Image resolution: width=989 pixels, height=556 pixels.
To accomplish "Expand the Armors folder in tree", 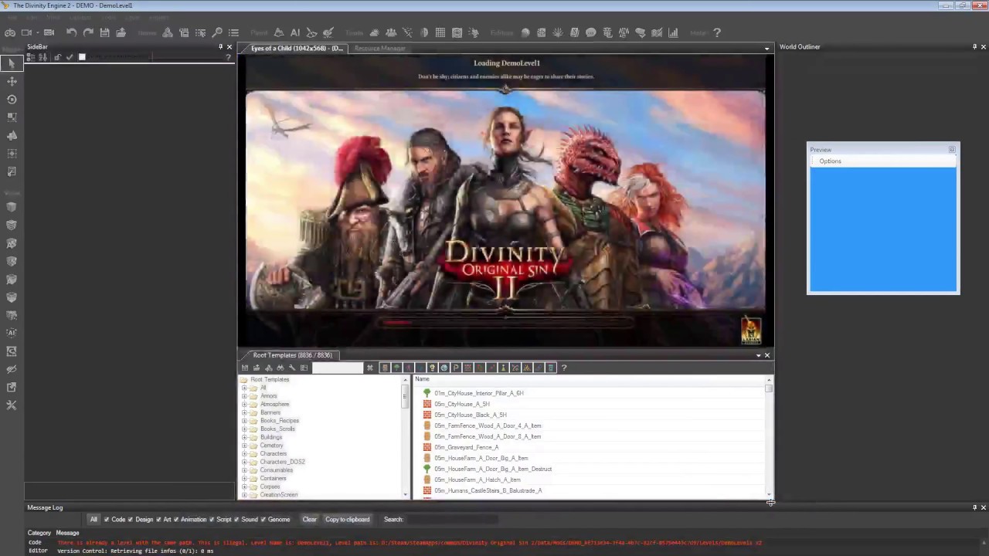I will [244, 396].
